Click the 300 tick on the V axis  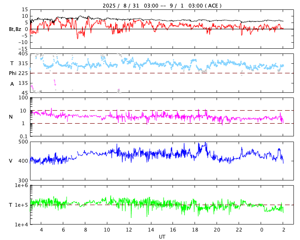[23, 180]
